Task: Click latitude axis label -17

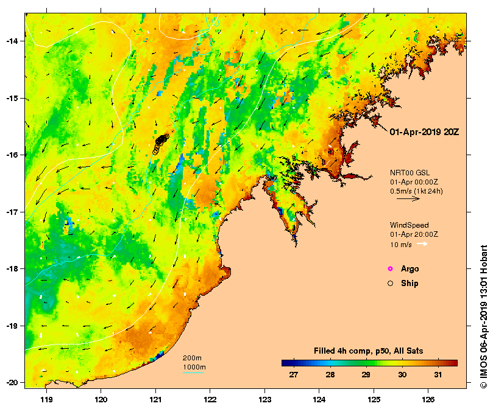Action: click(x=12, y=212)
